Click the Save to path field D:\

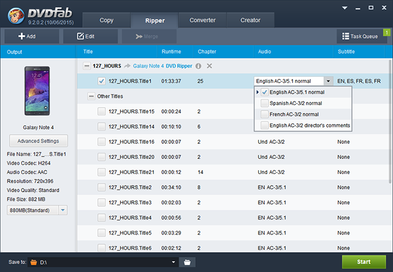pyautogui.click(x=103, y=262)
